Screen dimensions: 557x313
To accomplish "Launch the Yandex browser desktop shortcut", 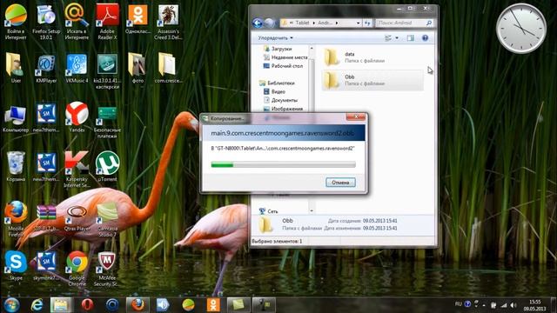I will tap(77, 117).
